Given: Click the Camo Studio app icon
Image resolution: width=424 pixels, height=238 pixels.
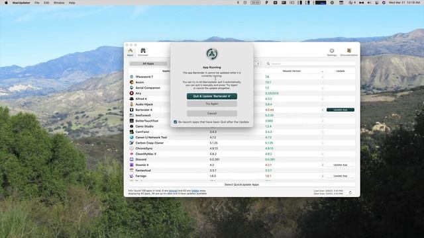Looking at the screenshot, I should (132, 126).
